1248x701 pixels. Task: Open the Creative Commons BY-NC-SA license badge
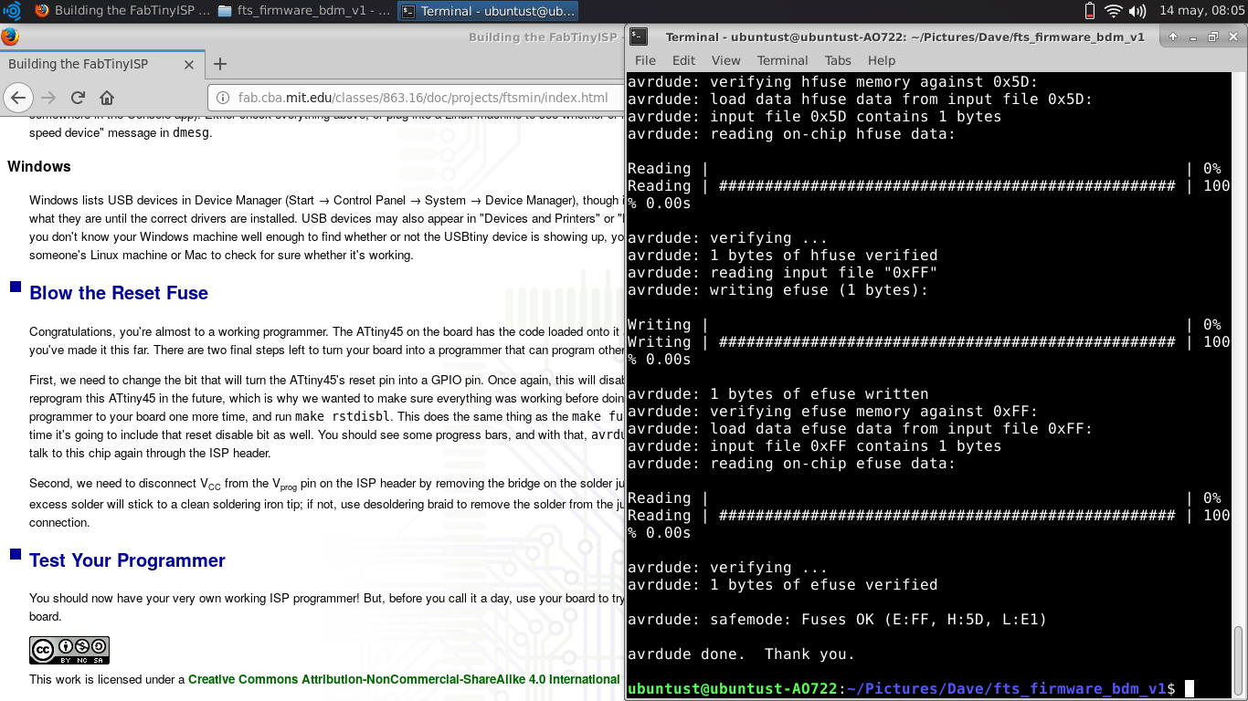click(x=69, y=650)
